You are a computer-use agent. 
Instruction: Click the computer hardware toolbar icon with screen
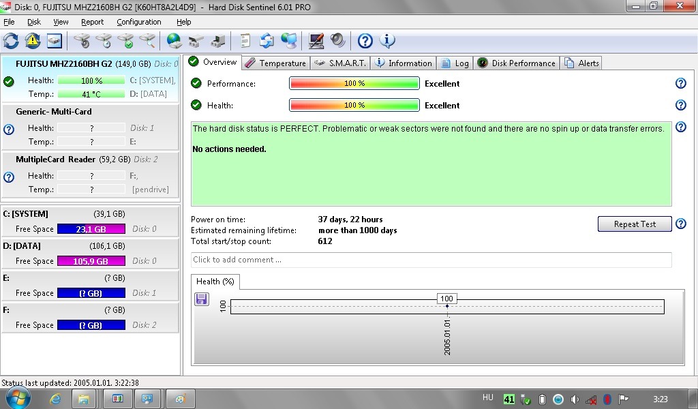tap(217, 41)
